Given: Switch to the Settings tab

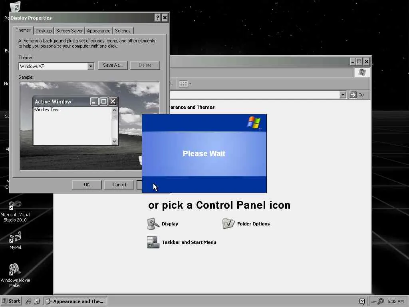Looking at the screenshot, I should click(123, 31).
